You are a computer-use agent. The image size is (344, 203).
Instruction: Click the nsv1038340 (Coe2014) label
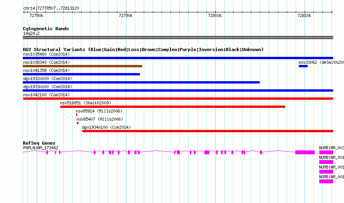tap(46, 62)
